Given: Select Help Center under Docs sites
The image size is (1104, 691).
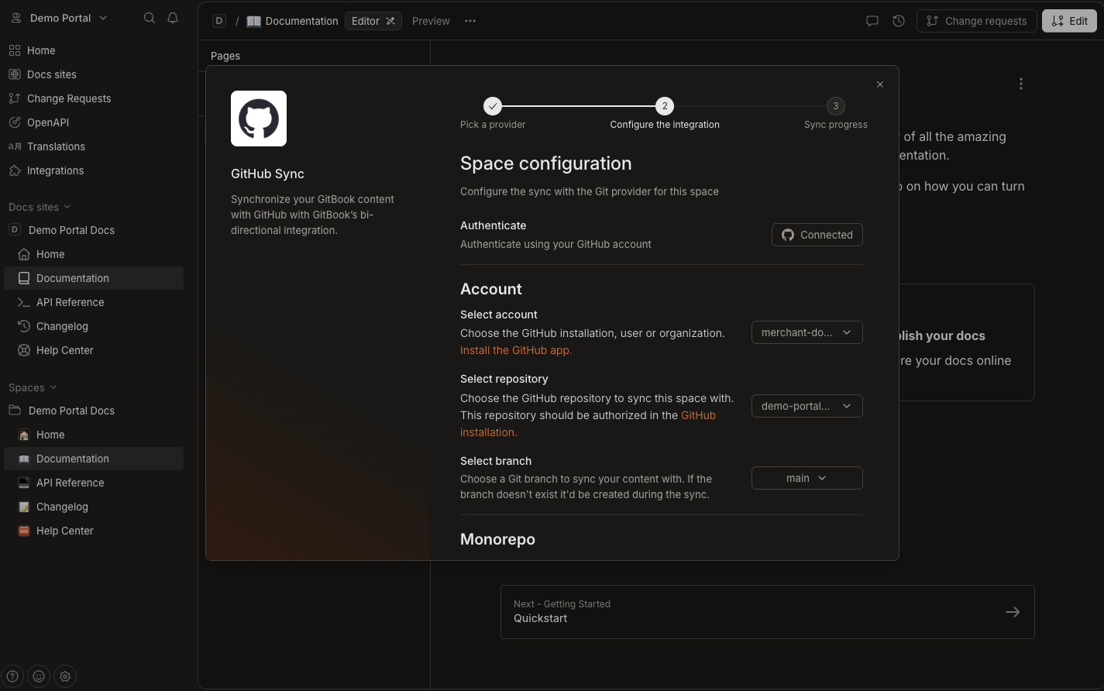Looking at the screenshot, I should (93, 350).
